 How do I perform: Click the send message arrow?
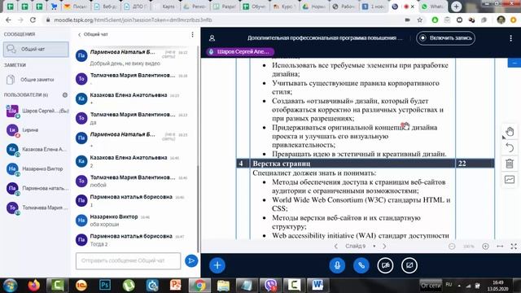point(191,260)
